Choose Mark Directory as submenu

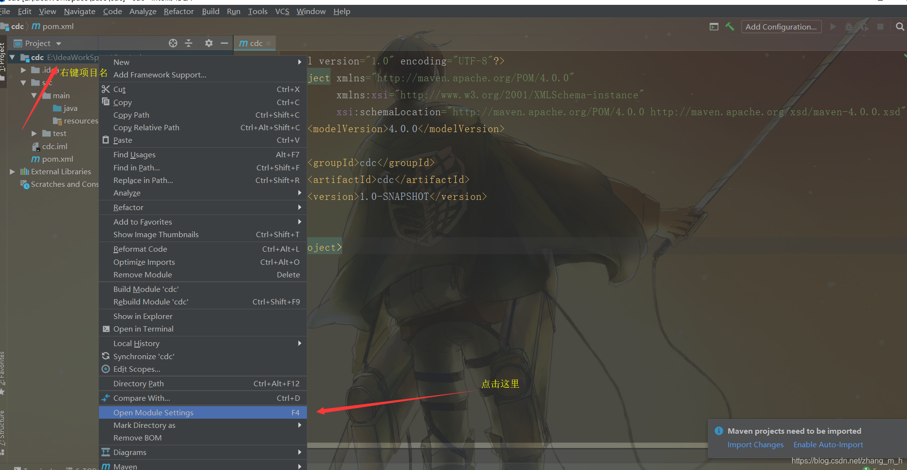coord(203,425)
